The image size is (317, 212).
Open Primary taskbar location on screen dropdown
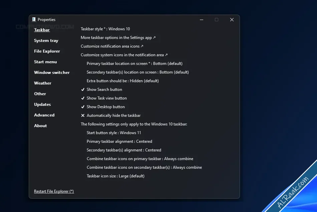(x=134, y=64)
